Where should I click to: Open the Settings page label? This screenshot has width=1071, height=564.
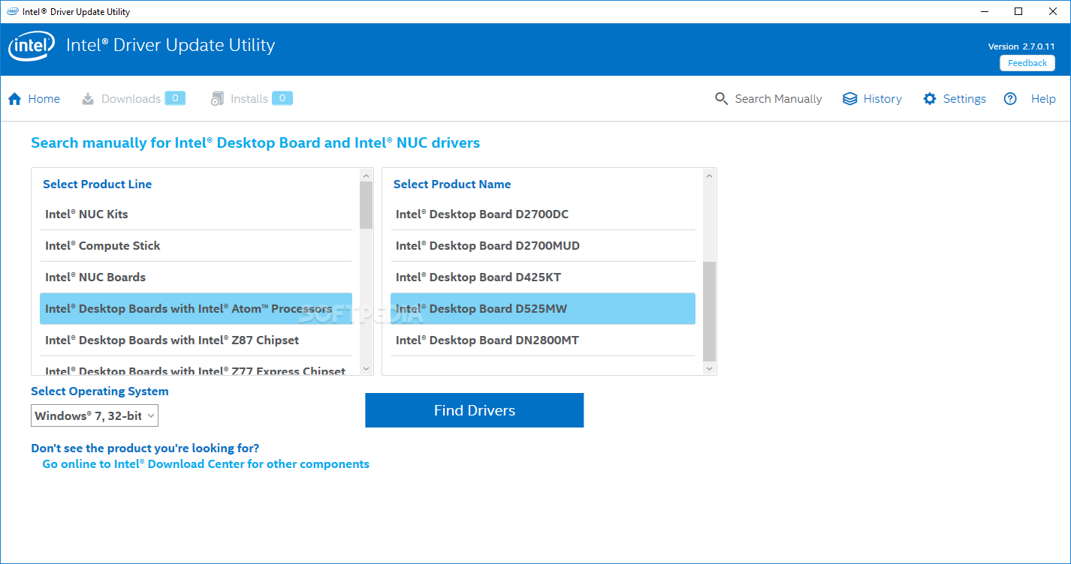pos(964,99)
